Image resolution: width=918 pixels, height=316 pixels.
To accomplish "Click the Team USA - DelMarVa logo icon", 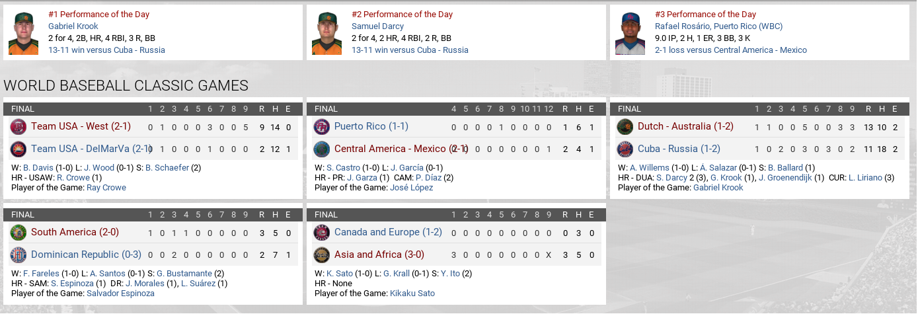I will (18, 149).
